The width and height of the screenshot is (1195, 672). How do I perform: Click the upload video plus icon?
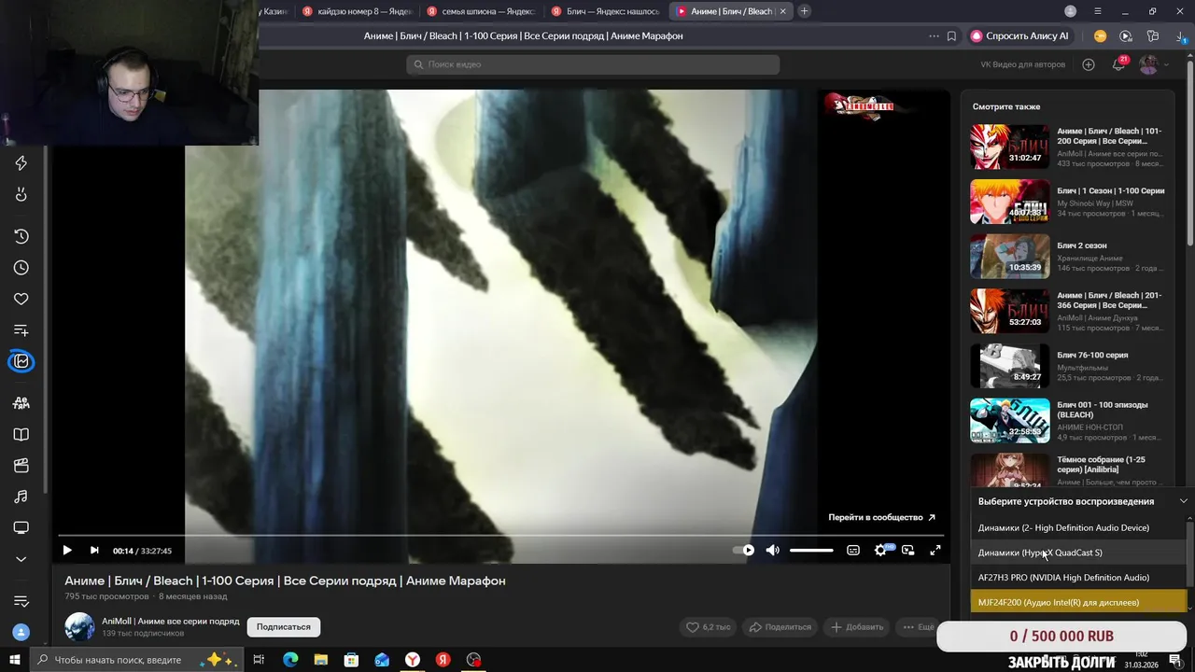pos(1089,64)
